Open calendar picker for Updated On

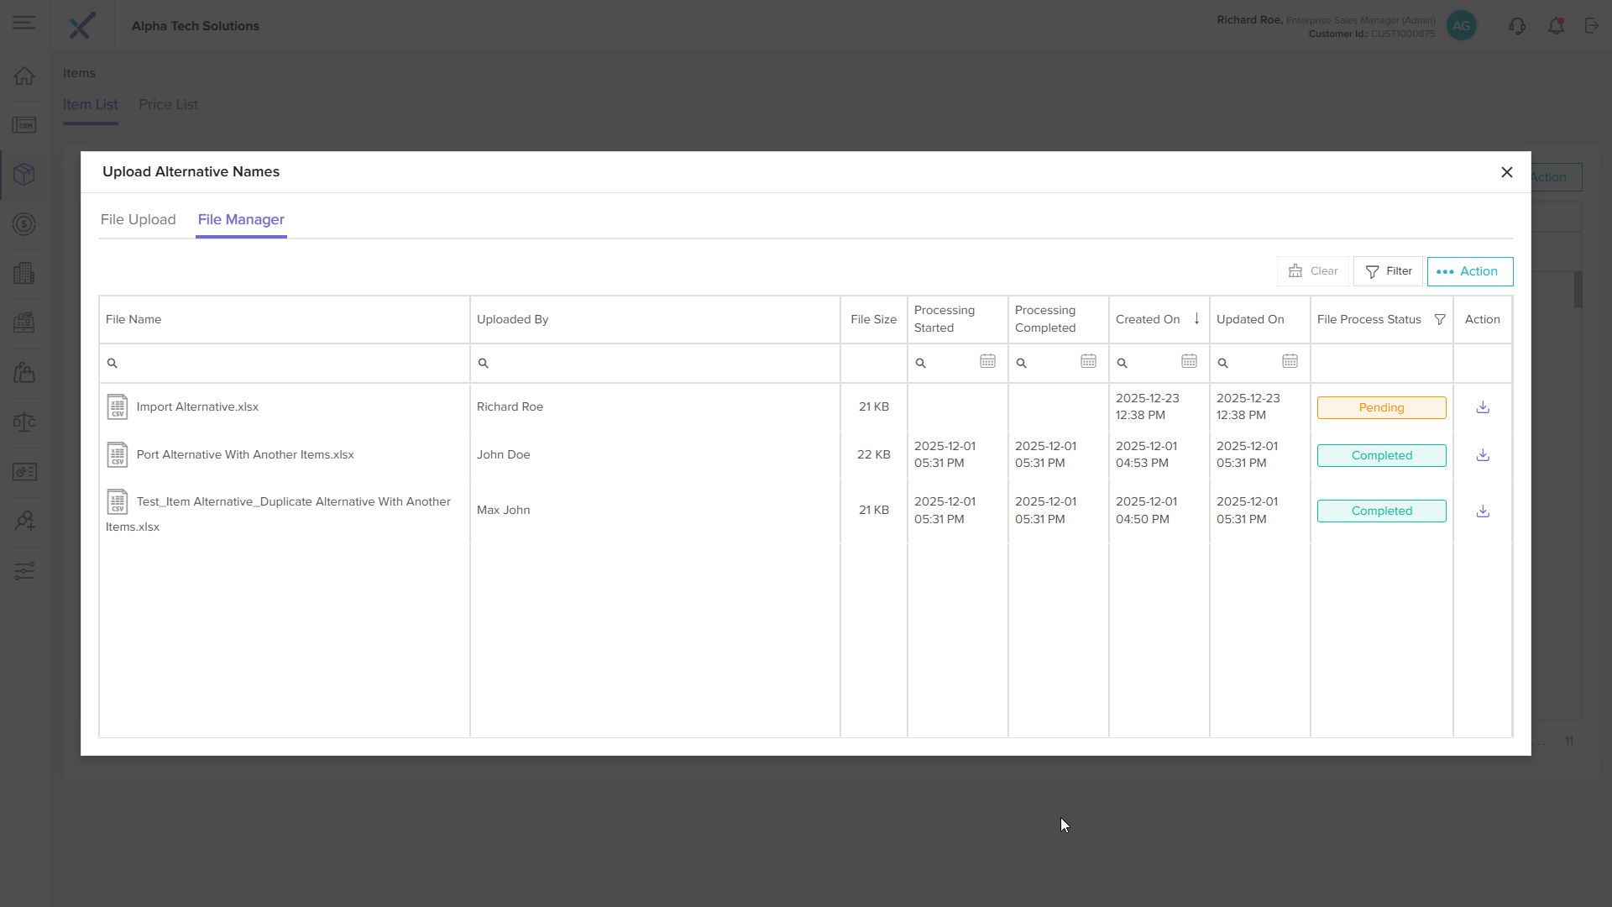(x=1290, y=361)
